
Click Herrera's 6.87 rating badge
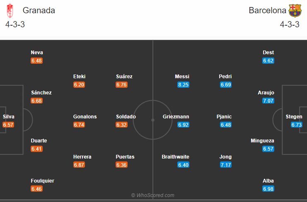click(x=79, y=165)
